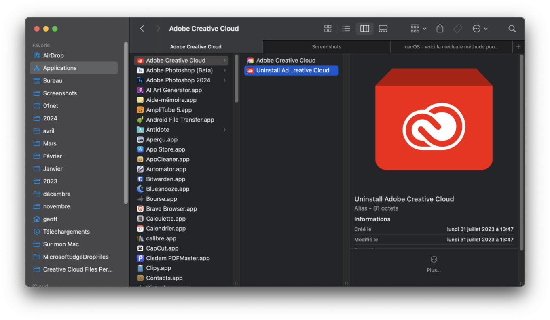Select Bourse.app in the list

(x=181, y=199)
